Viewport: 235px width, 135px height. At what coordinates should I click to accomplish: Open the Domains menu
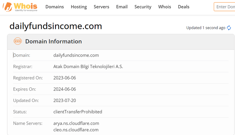click(x=55, y=7)
